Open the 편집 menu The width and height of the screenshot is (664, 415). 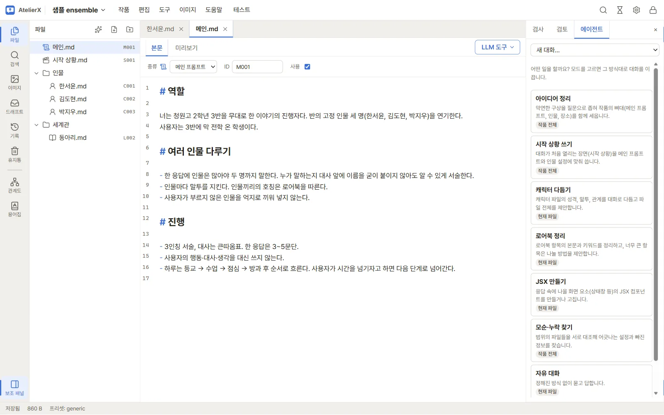[144, 10]
